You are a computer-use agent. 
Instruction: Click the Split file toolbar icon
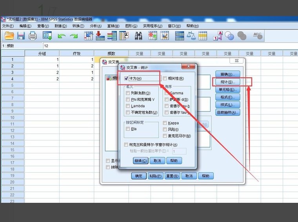tap(180, 36)
